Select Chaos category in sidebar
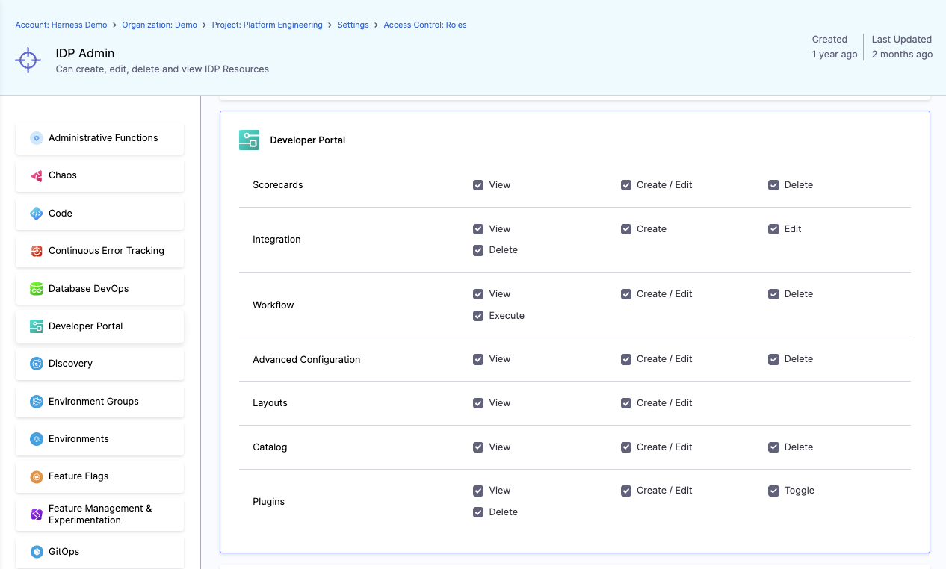 (x=99, y=175)
